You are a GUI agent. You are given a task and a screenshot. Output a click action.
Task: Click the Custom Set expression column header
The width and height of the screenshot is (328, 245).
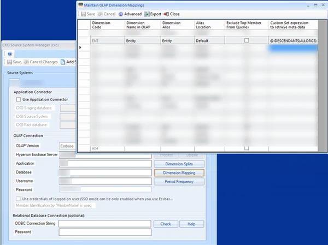293,25
